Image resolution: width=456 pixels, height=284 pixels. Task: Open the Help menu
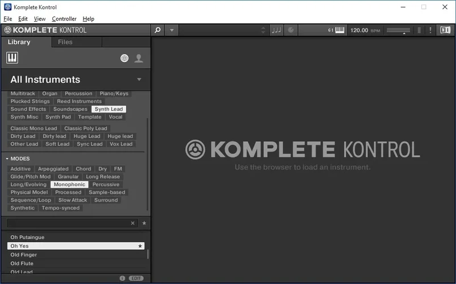tap(88, 19)
